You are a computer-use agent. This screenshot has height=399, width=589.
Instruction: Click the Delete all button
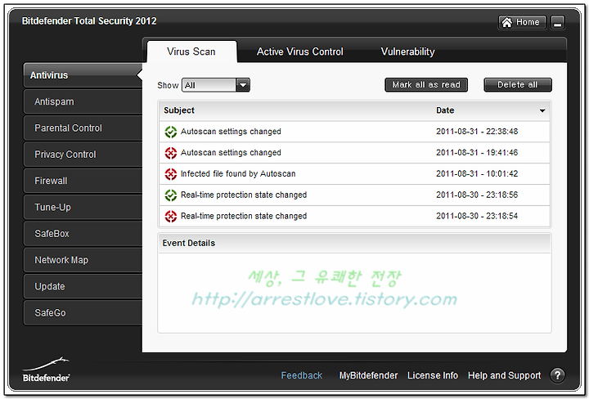click(x=518, y=85)
